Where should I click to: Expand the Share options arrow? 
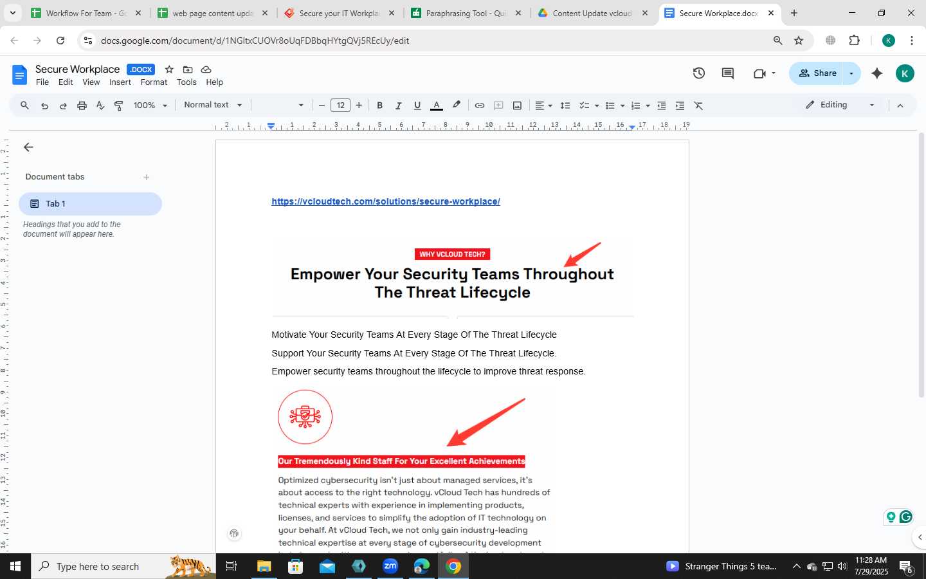851,73
